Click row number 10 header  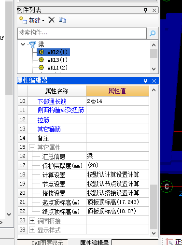(x=23, y=101)
